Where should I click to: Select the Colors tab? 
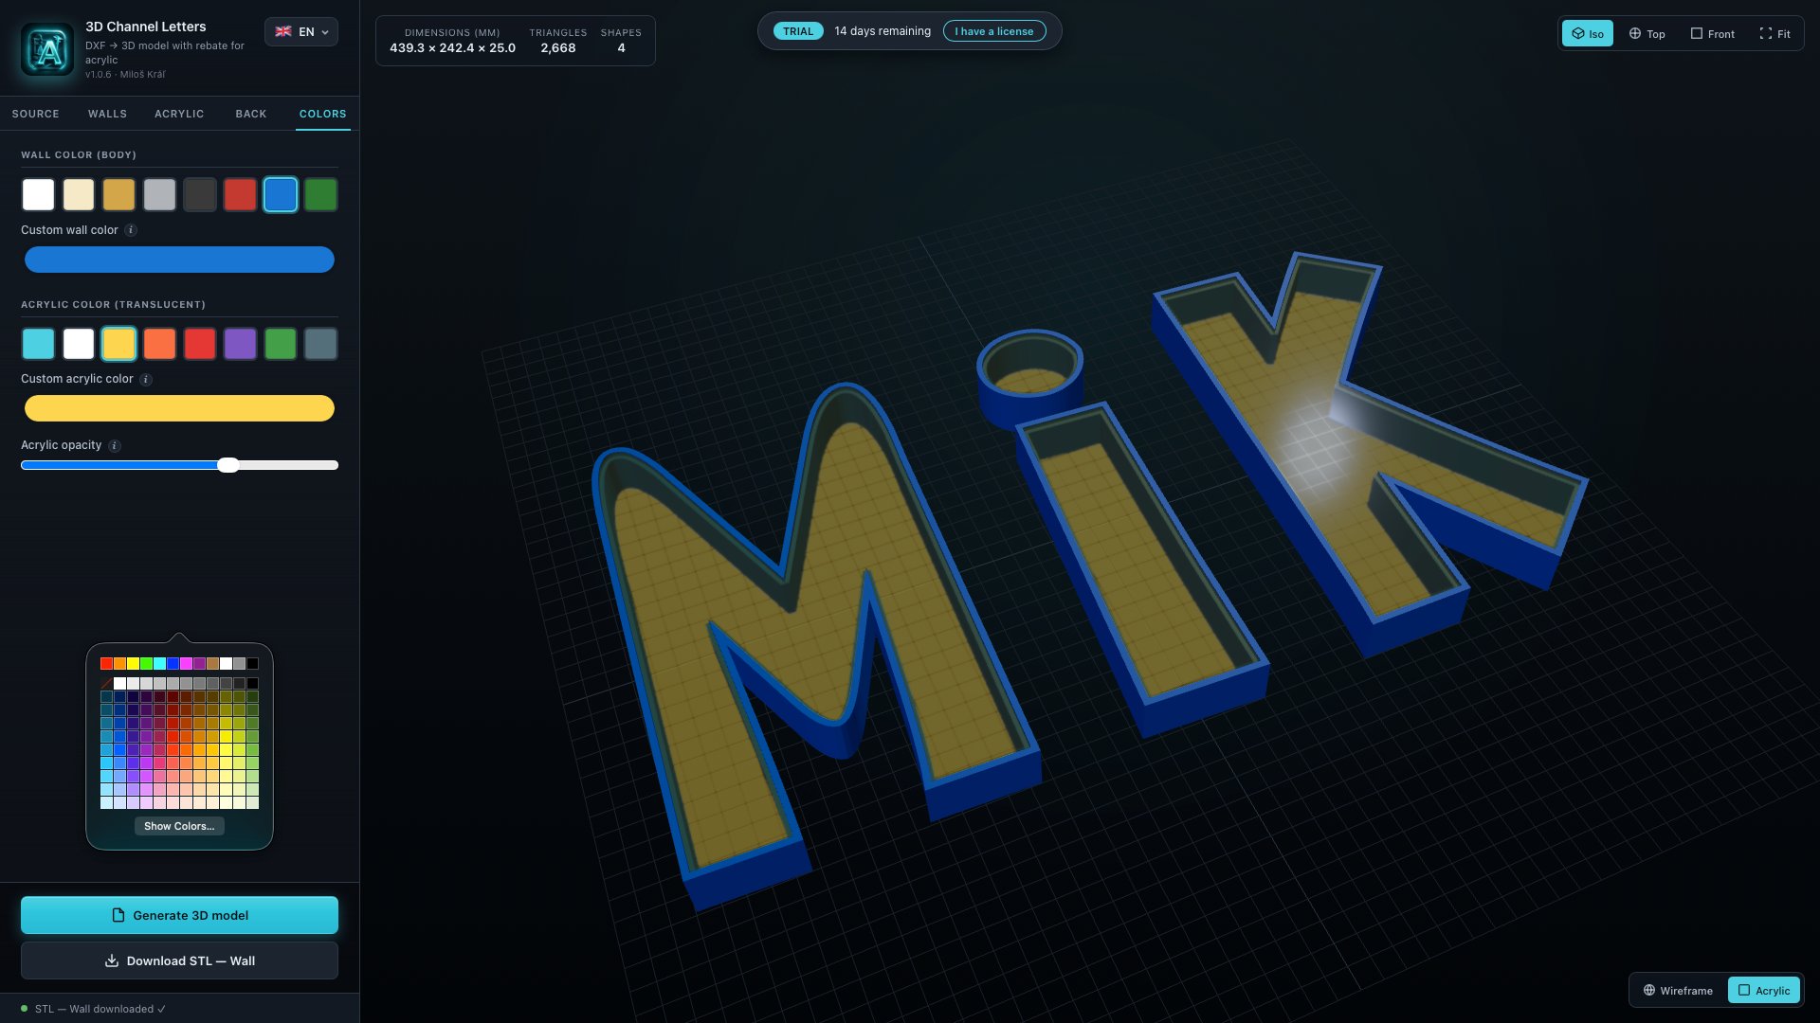point(323,114)
